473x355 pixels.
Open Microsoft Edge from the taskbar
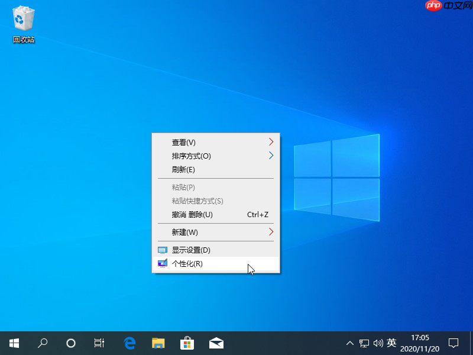point(129,343)
